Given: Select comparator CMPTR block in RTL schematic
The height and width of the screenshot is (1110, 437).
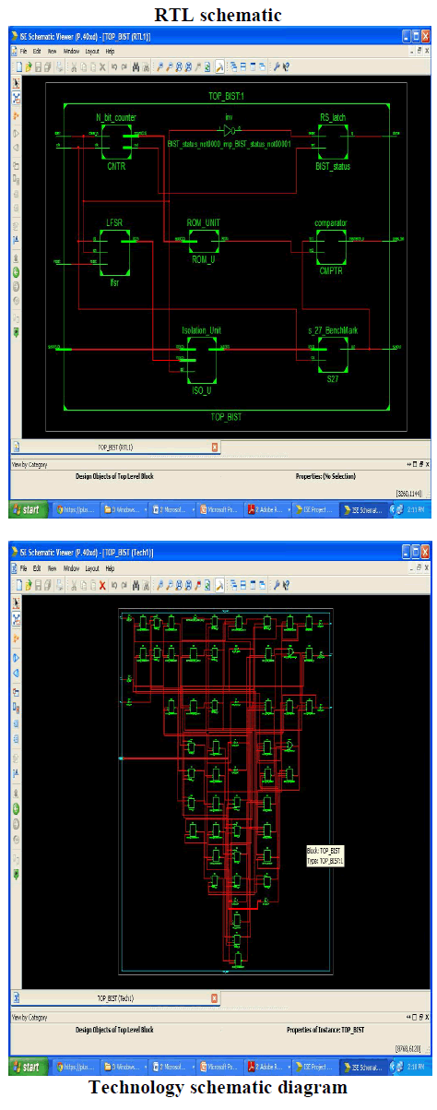Looking at the screenshot, I should pos(329,244).
